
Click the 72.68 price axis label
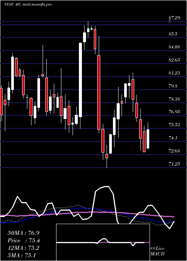(175, 151)
